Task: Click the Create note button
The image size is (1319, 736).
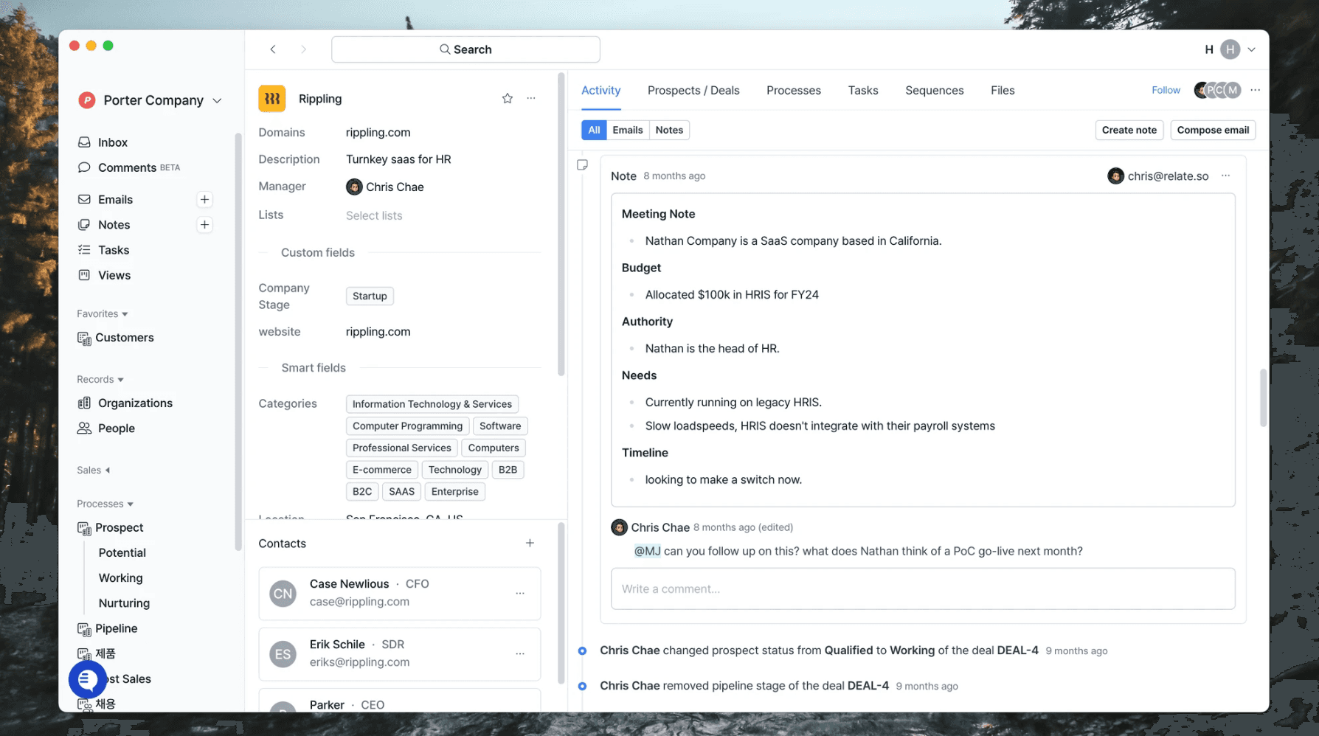Action: coord(1129,130)
